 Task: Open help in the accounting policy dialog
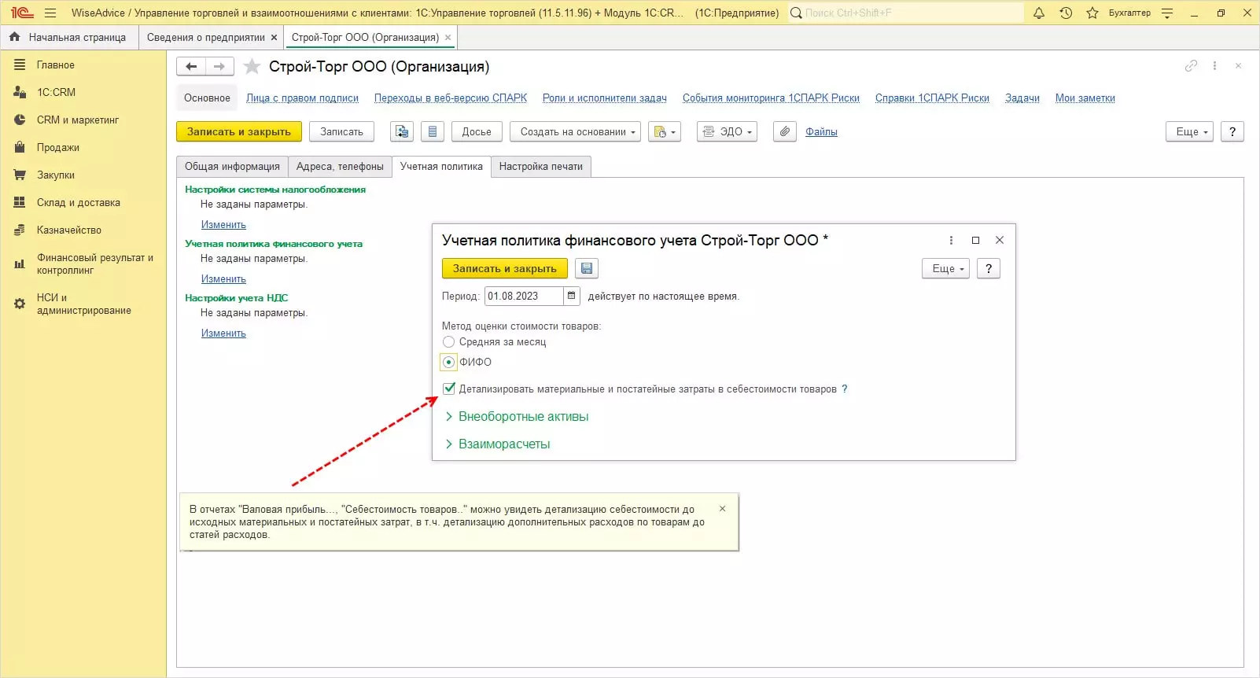pos(989,268)
